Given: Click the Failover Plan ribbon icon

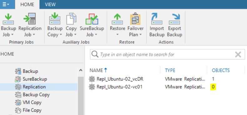Looking at the screenshot, I should pyautogui.click(x=135, y=19).
